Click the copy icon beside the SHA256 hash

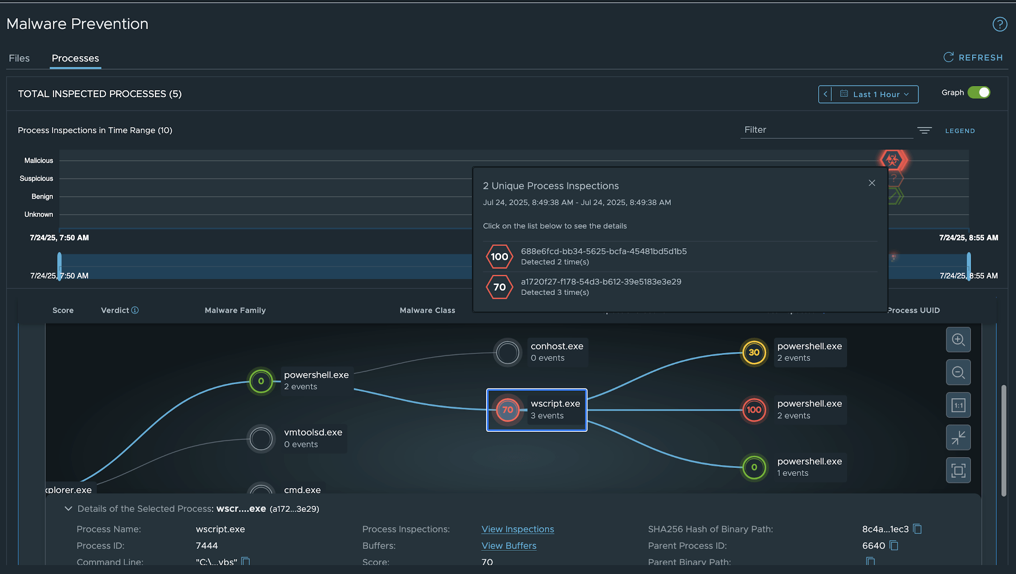click(917, 529)
